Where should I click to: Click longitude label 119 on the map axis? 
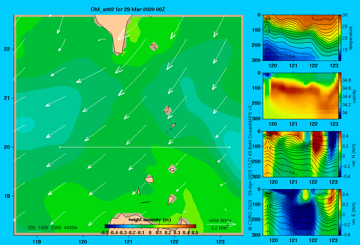point(37,241)
